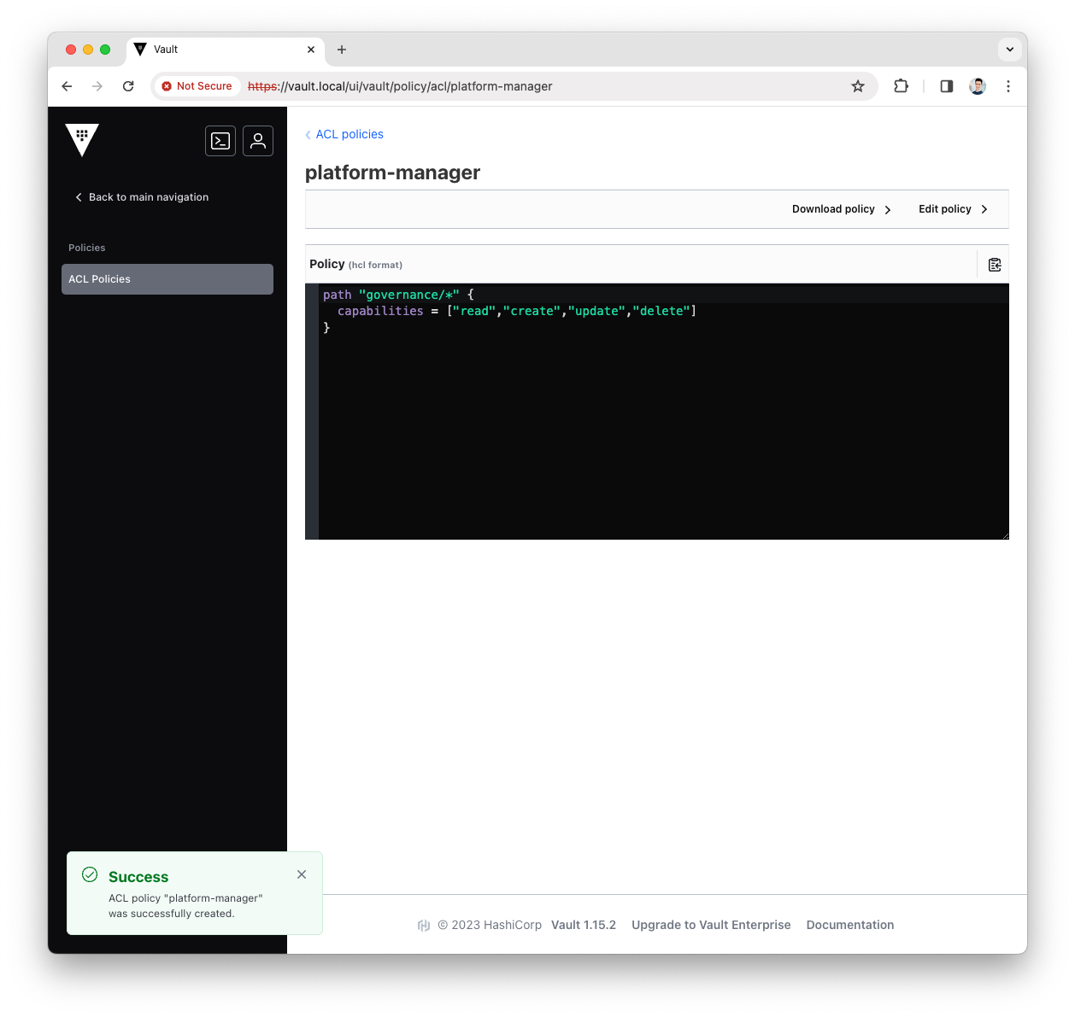
Task: Copy the policy using the clipboard icon
Action: [994, 264]
